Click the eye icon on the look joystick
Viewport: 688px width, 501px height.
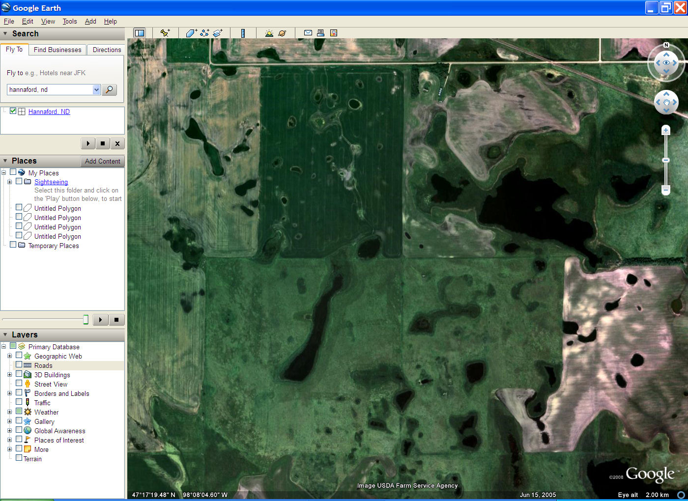(x=666, y=63)
